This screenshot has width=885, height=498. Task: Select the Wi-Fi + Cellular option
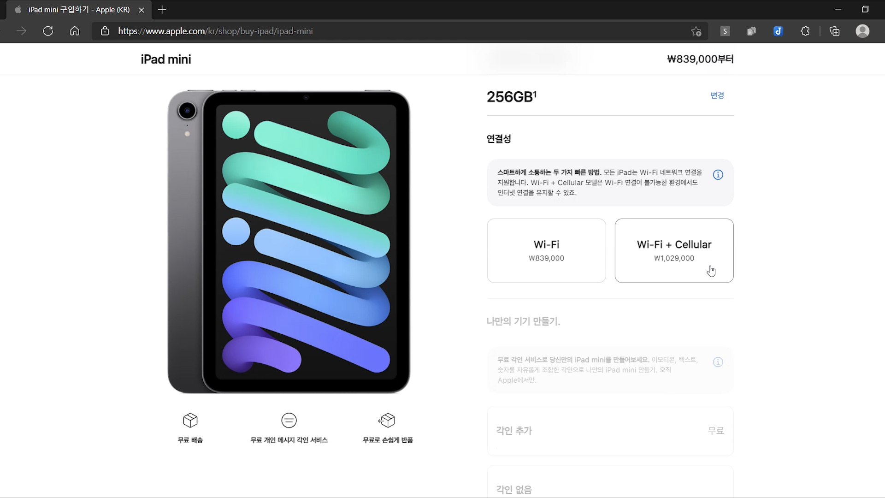tap(674, 250)
